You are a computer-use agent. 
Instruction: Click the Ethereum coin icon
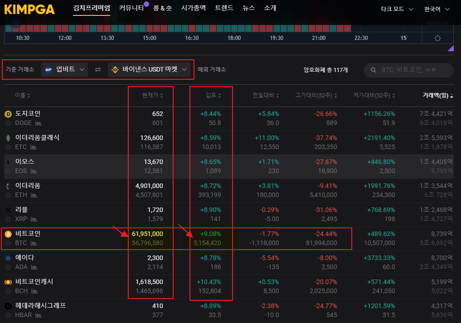point(8,186)
